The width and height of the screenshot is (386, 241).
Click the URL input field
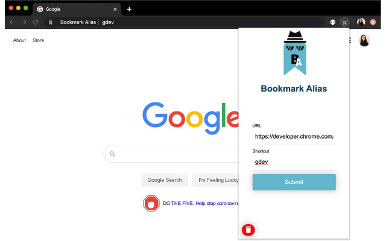tap(294, 137)
